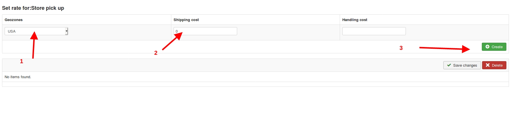The image size is (511, 120).
Task: Click the red annotation number 2
Action: pos(156,53)
